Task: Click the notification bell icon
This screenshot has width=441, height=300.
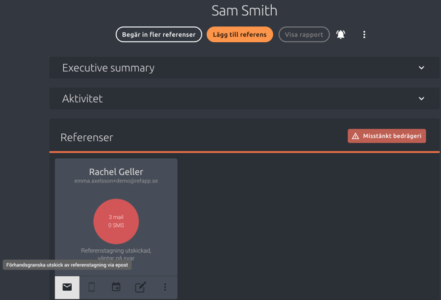Action: 340,34
